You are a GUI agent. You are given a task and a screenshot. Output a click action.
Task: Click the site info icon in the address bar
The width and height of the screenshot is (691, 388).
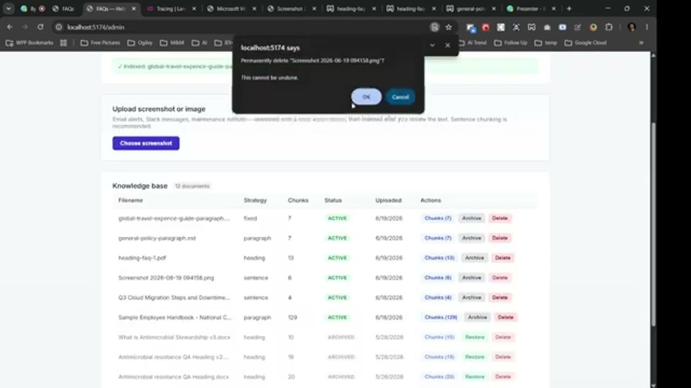tap(59, 27)
